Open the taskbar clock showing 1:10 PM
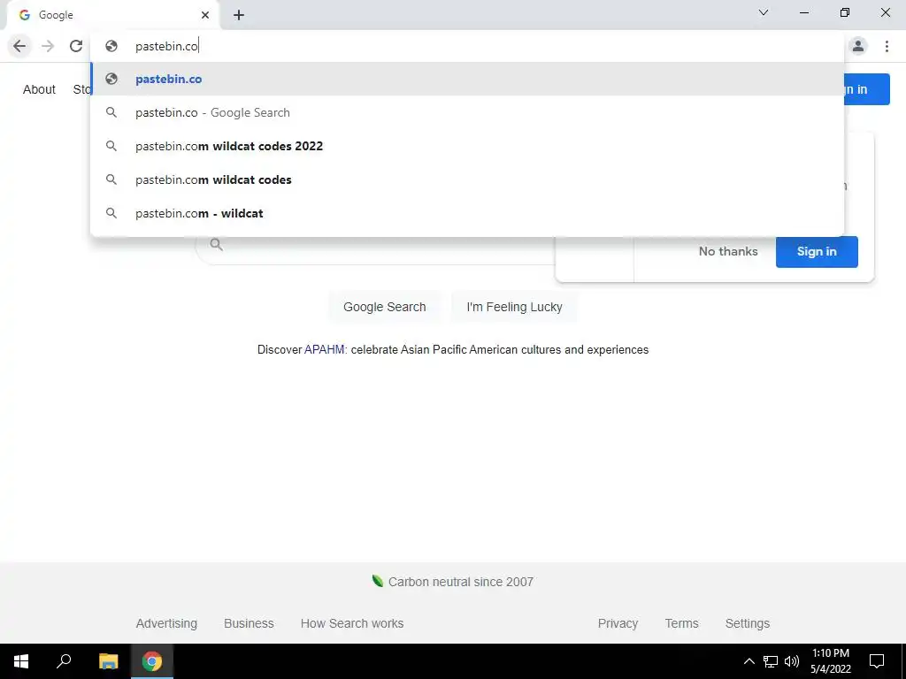 point(831,661)
